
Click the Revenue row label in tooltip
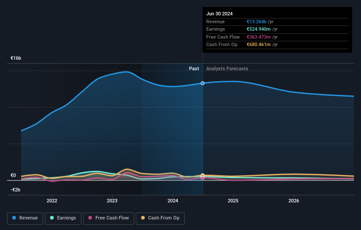click(215, 22)
